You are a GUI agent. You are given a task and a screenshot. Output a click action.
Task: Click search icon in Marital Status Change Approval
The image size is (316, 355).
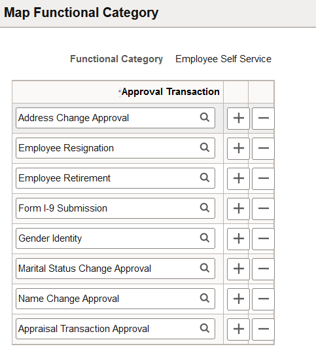point(205,269)
